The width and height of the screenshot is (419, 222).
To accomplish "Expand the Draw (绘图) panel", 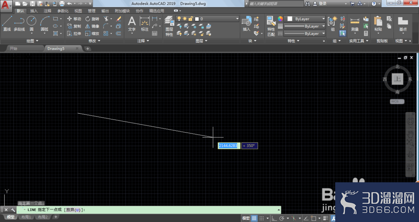I will click(x=32, y=41).
